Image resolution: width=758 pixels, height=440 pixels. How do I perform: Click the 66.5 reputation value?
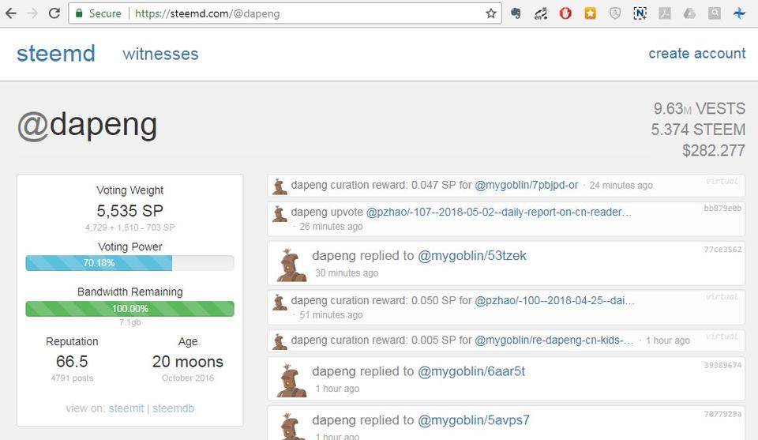(x=72, y=362)
